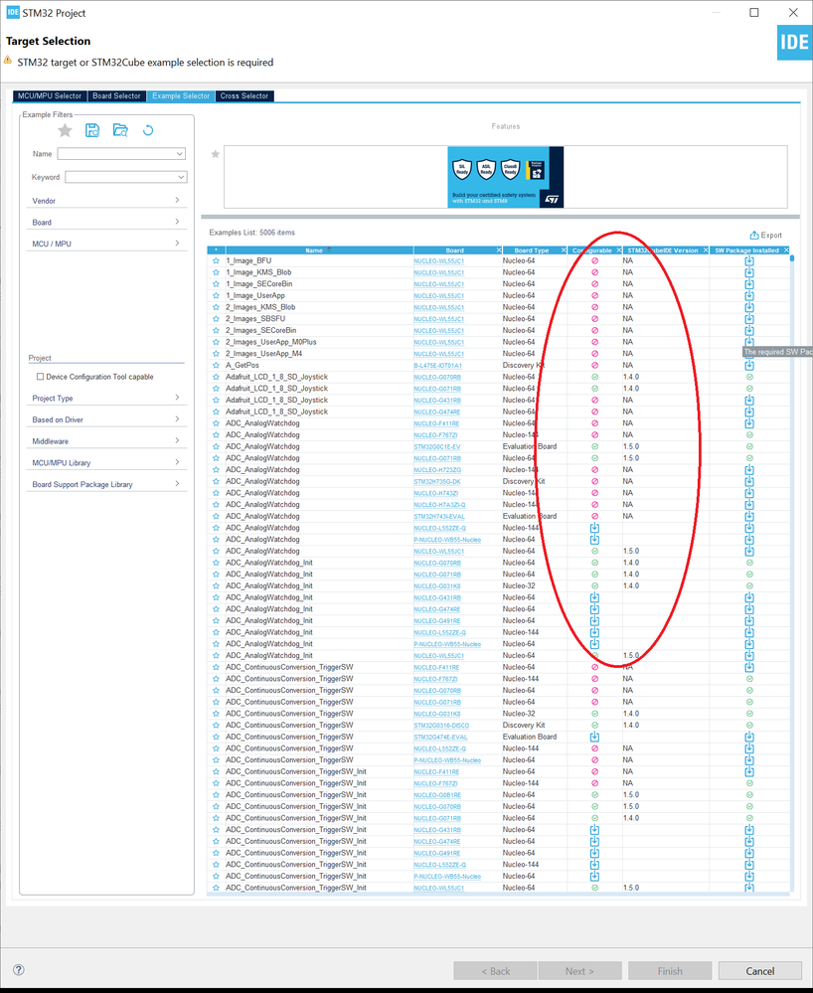
Task: Remove the Board column using its X
Action: click(499, 250)
